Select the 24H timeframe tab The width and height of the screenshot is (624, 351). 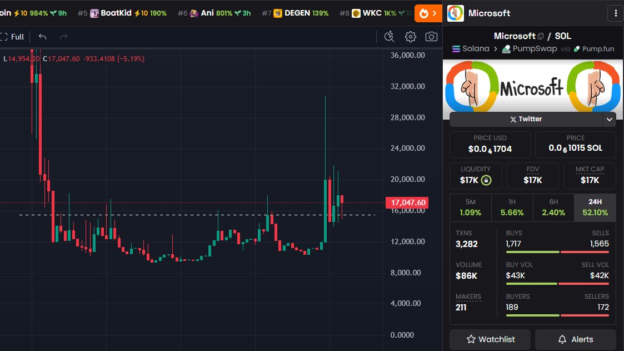pos(595,207)
